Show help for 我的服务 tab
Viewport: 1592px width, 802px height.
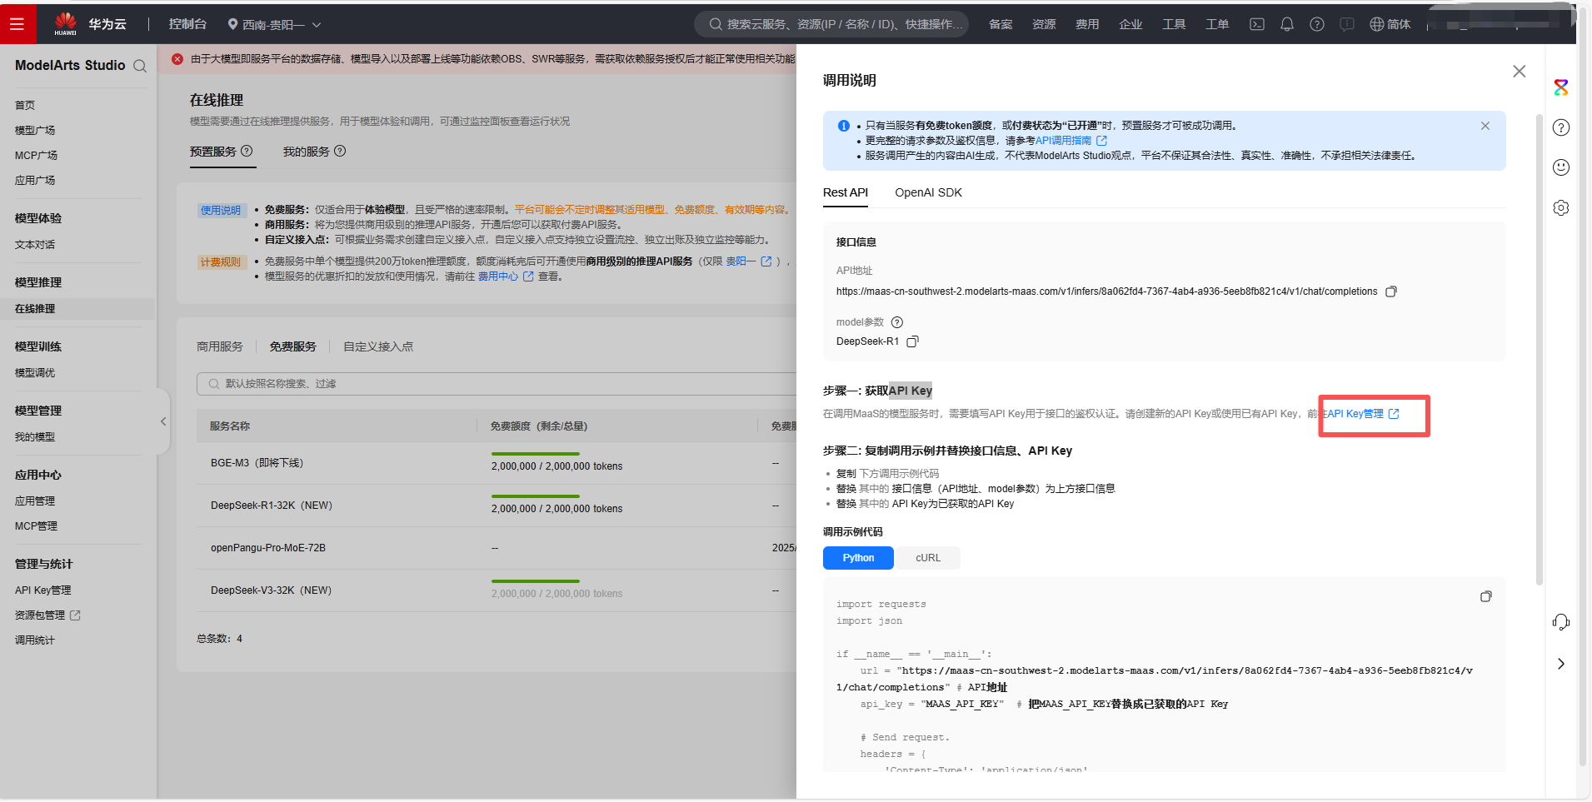coord(340,151)
